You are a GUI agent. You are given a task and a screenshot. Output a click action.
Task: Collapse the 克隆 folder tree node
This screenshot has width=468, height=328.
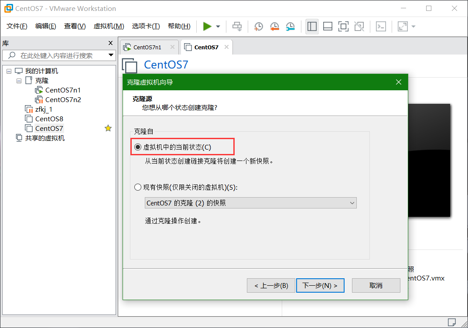click(x=19, y=81)
